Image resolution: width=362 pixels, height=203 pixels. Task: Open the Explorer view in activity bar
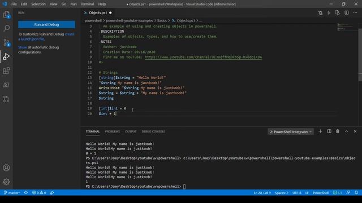[x=6, y=15]
